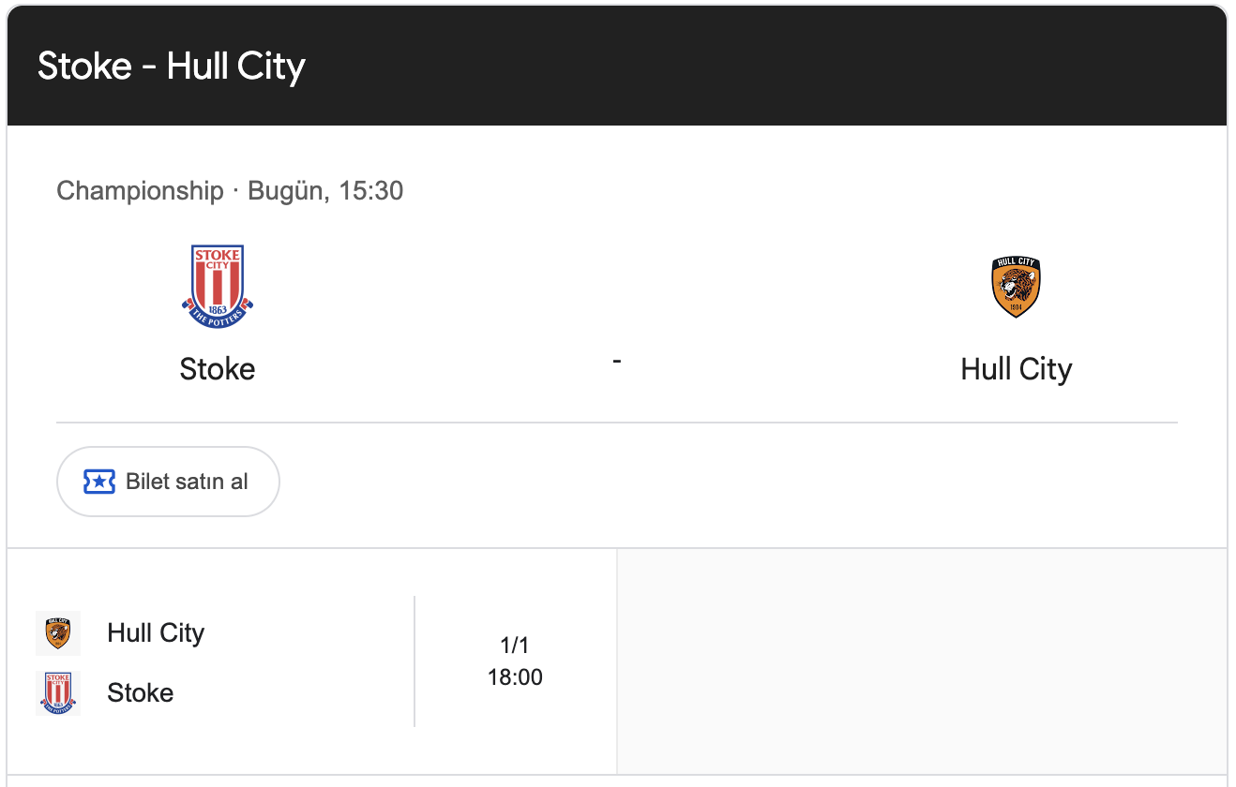Select Stoke text in upcoming fixture
The height and width of the screenshot is (787, 1236).
[141, 693]
